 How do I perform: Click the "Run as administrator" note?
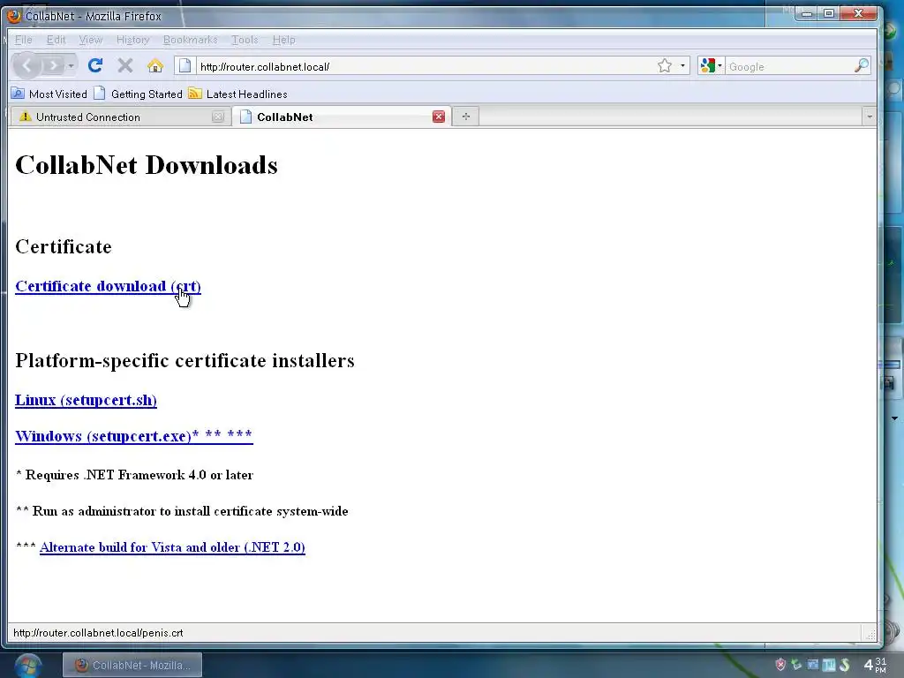[182, 511]
